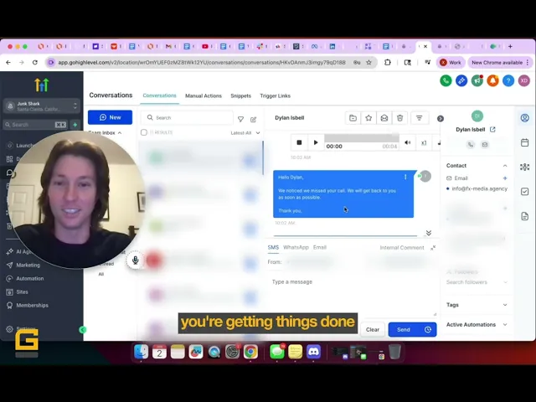Open contact details person icon
Viewport: 536px width, 402px height.
click(525, 118)
